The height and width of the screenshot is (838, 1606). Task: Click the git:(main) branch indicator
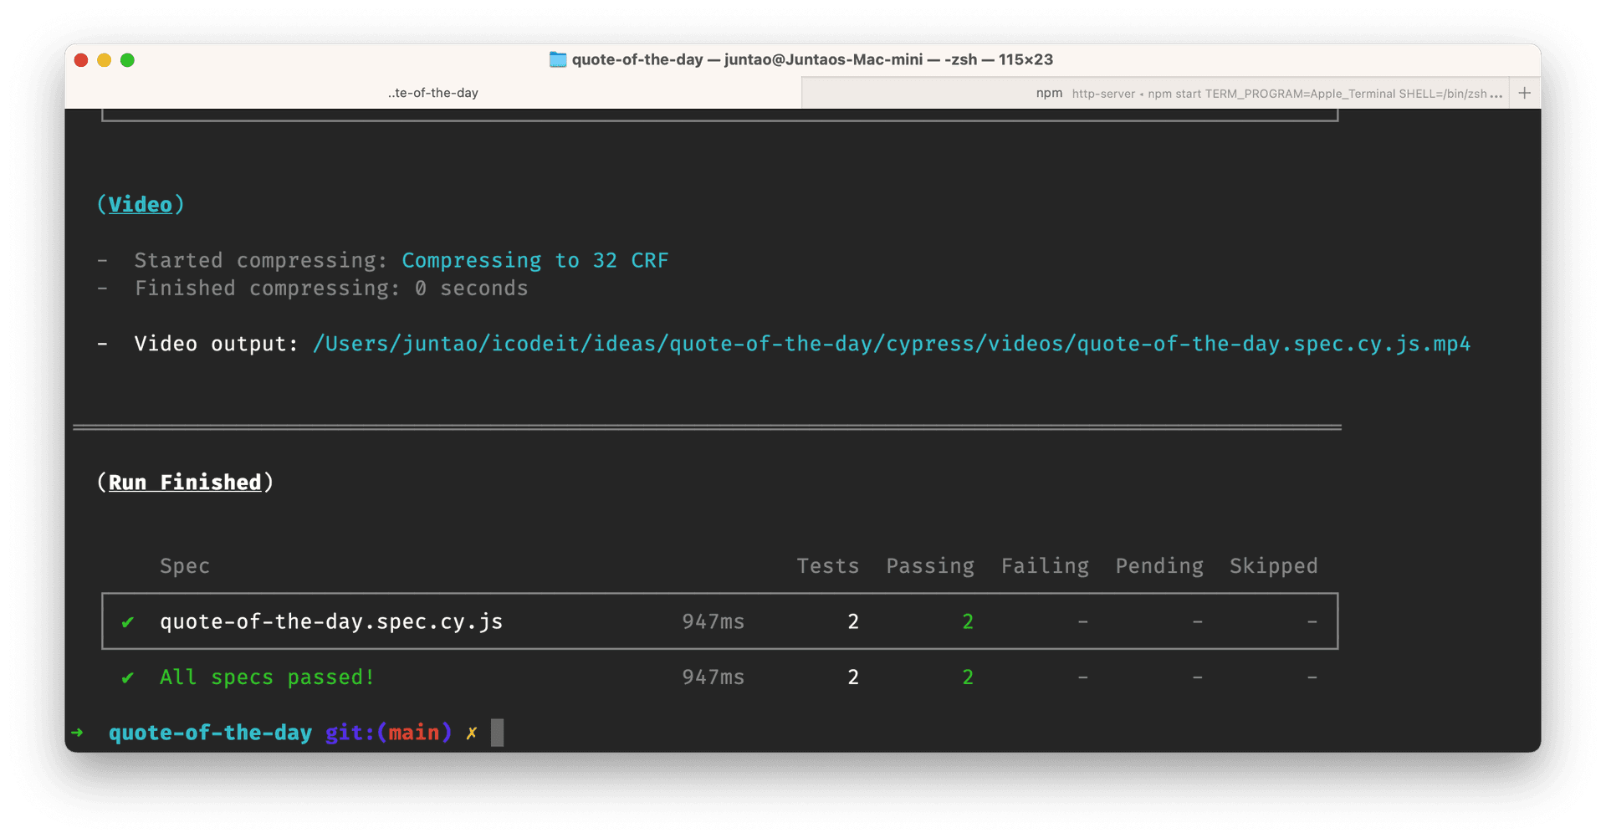[x=388, y=733]
